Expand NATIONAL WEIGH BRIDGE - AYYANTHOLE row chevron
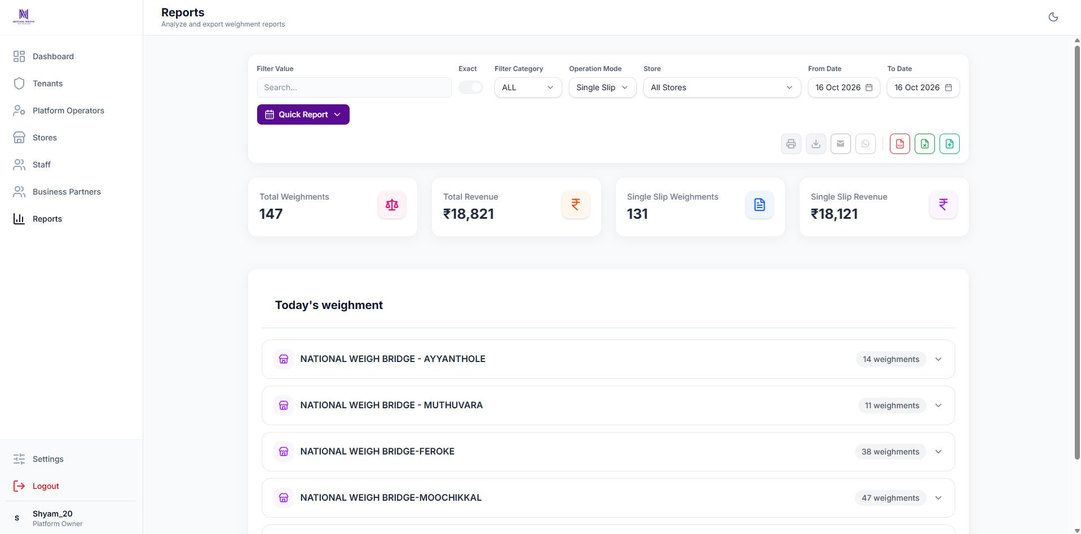This screenshot has width=1081, height=534. pos(938,359)
